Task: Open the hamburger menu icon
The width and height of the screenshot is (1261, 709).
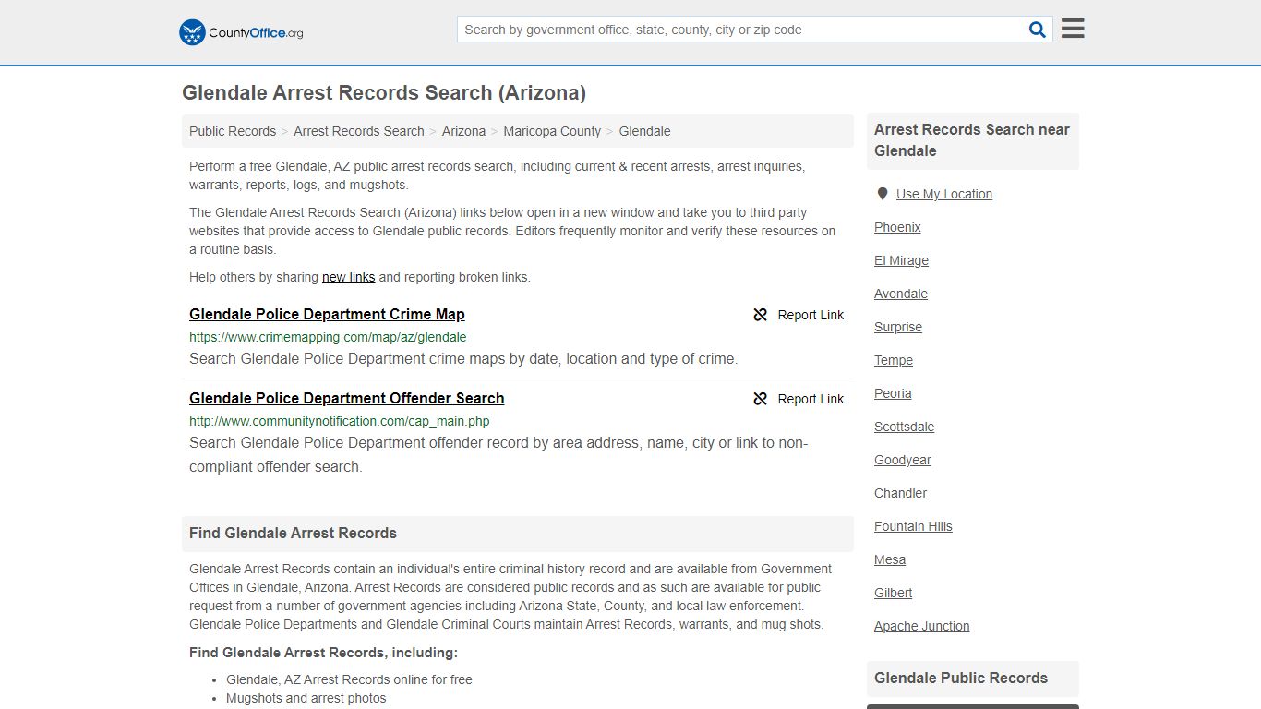Action: pyautogui.click(x=1073, y=29)
